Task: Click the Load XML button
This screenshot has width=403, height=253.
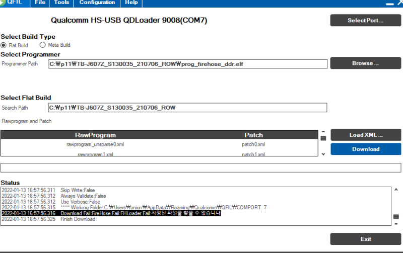Action: pos(366,135)
